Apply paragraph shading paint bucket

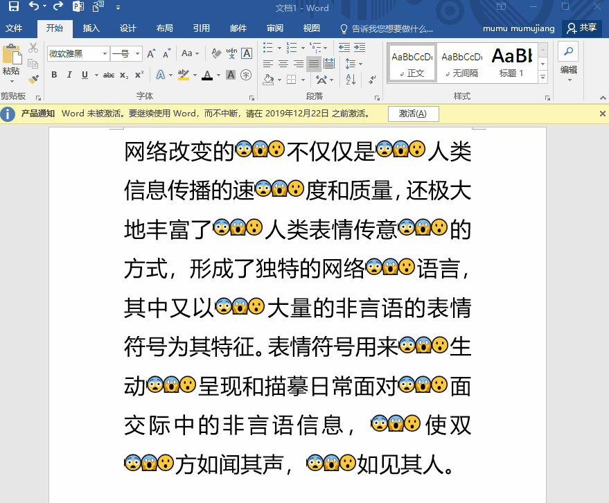(268, 80)
